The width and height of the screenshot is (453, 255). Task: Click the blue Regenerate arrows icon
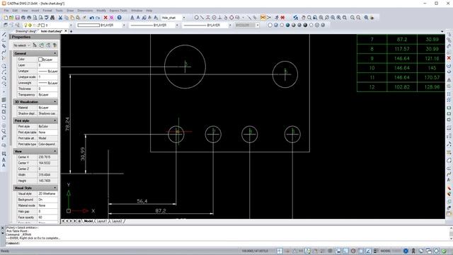coord(295,18)
